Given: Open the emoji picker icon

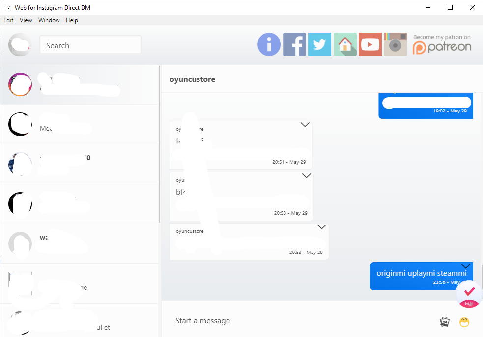Looking at the screenshot, I should tap(464, 322).
